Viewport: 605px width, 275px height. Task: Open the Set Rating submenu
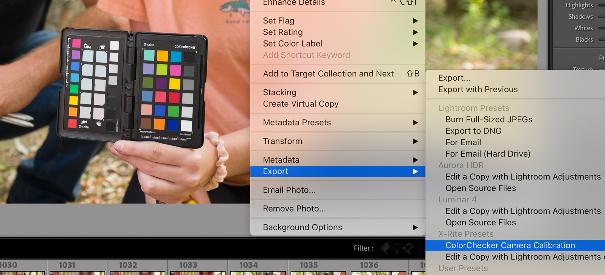click(x=283, y=32)
